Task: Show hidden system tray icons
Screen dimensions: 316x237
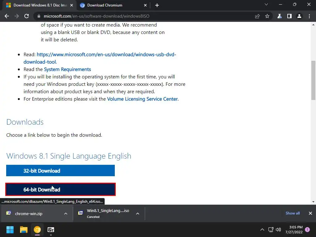Action: pos(262,230)
